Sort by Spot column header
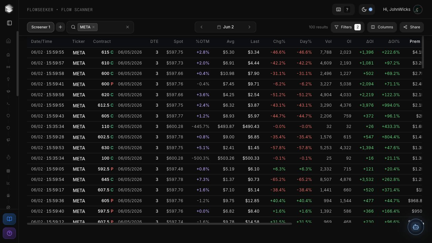The width and height of the screenshot is (432, 243). point(178,42)
